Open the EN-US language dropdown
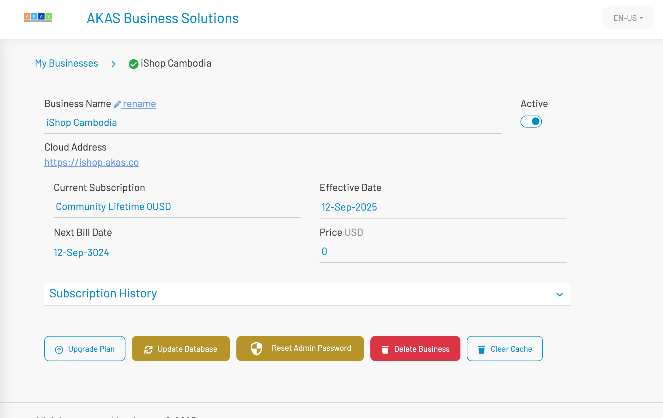 pos(628,18)
